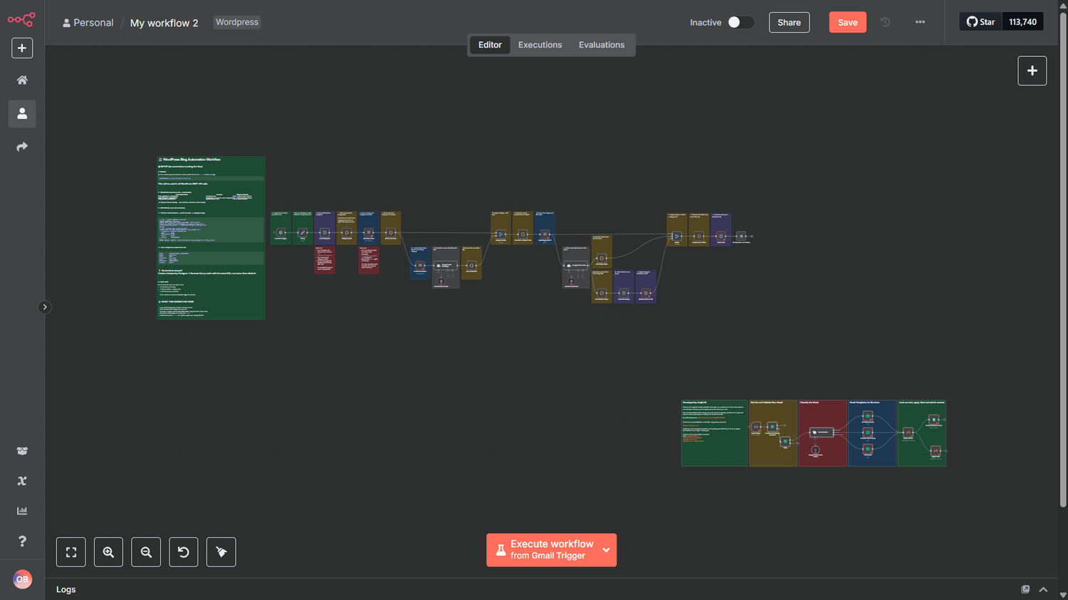Viewport: 1068px width, 600px height.
Task: Expand the Logs panel chevron
Action: tap(1043, 589)
